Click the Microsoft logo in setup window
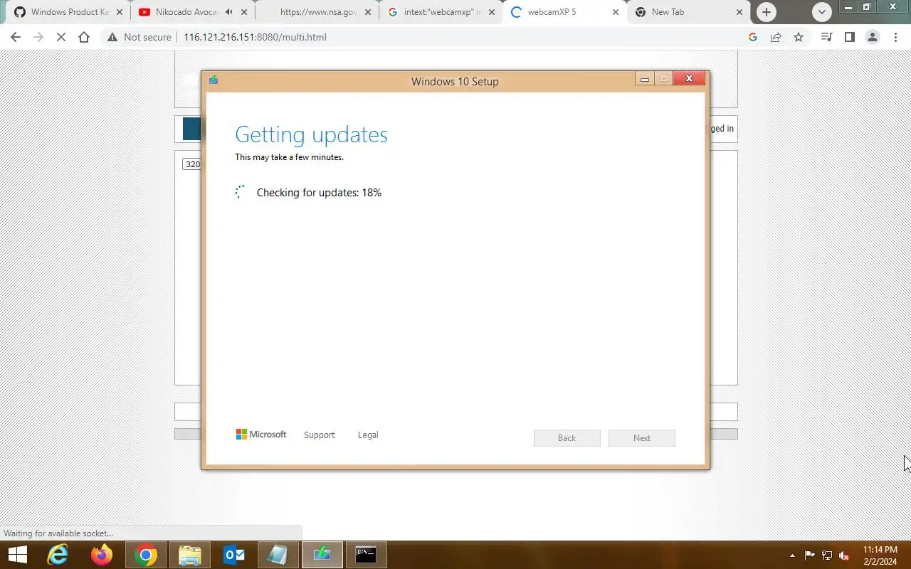This screenshot has height=569, width=911. point(261,434)
